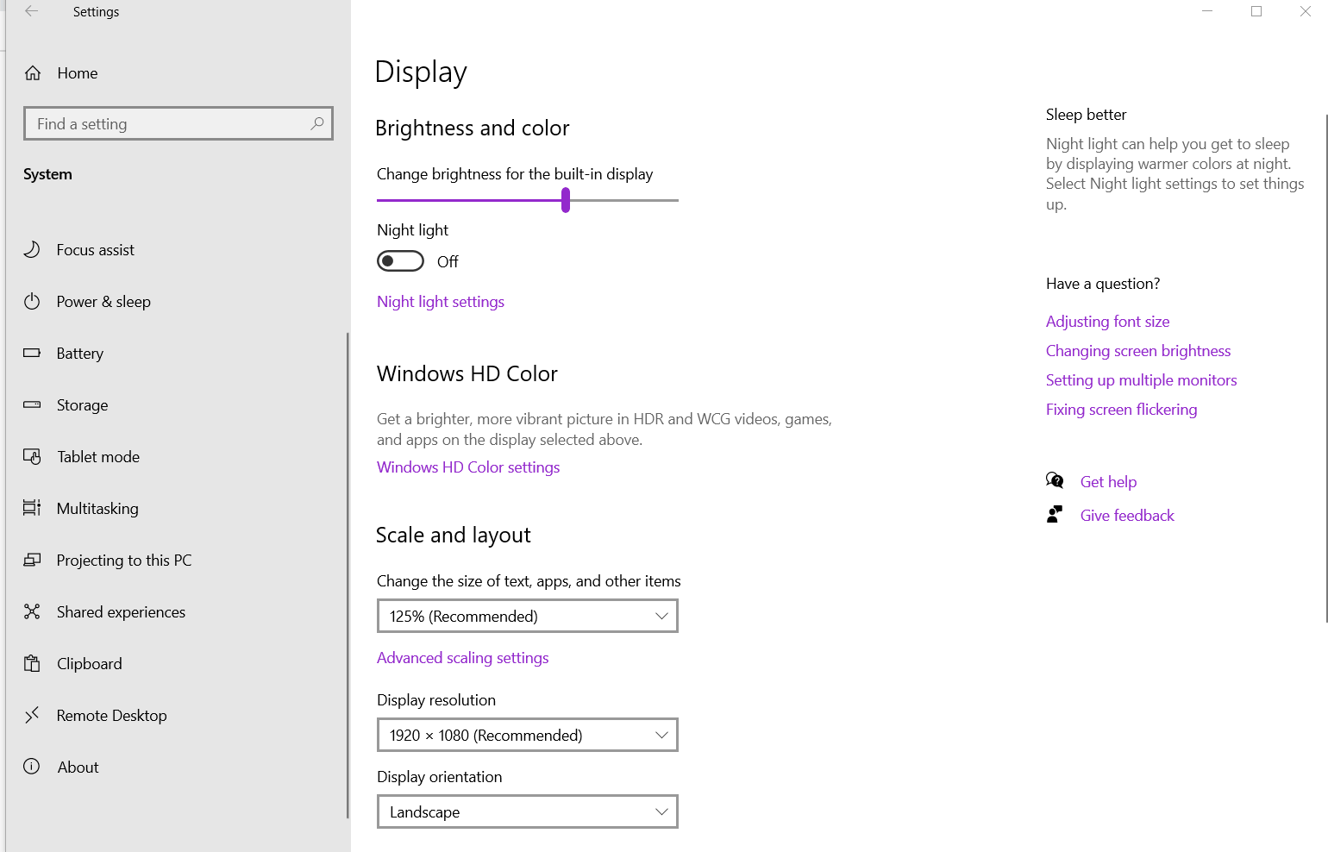Click the sidebar vertical scrollbar
The height and width of the screenshot is (852, 1328).
pyautogui.click(x=348, y=575)
